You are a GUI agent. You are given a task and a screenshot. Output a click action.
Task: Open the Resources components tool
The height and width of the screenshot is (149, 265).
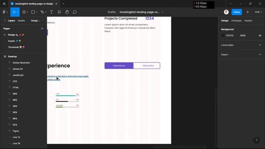point(59,12)
